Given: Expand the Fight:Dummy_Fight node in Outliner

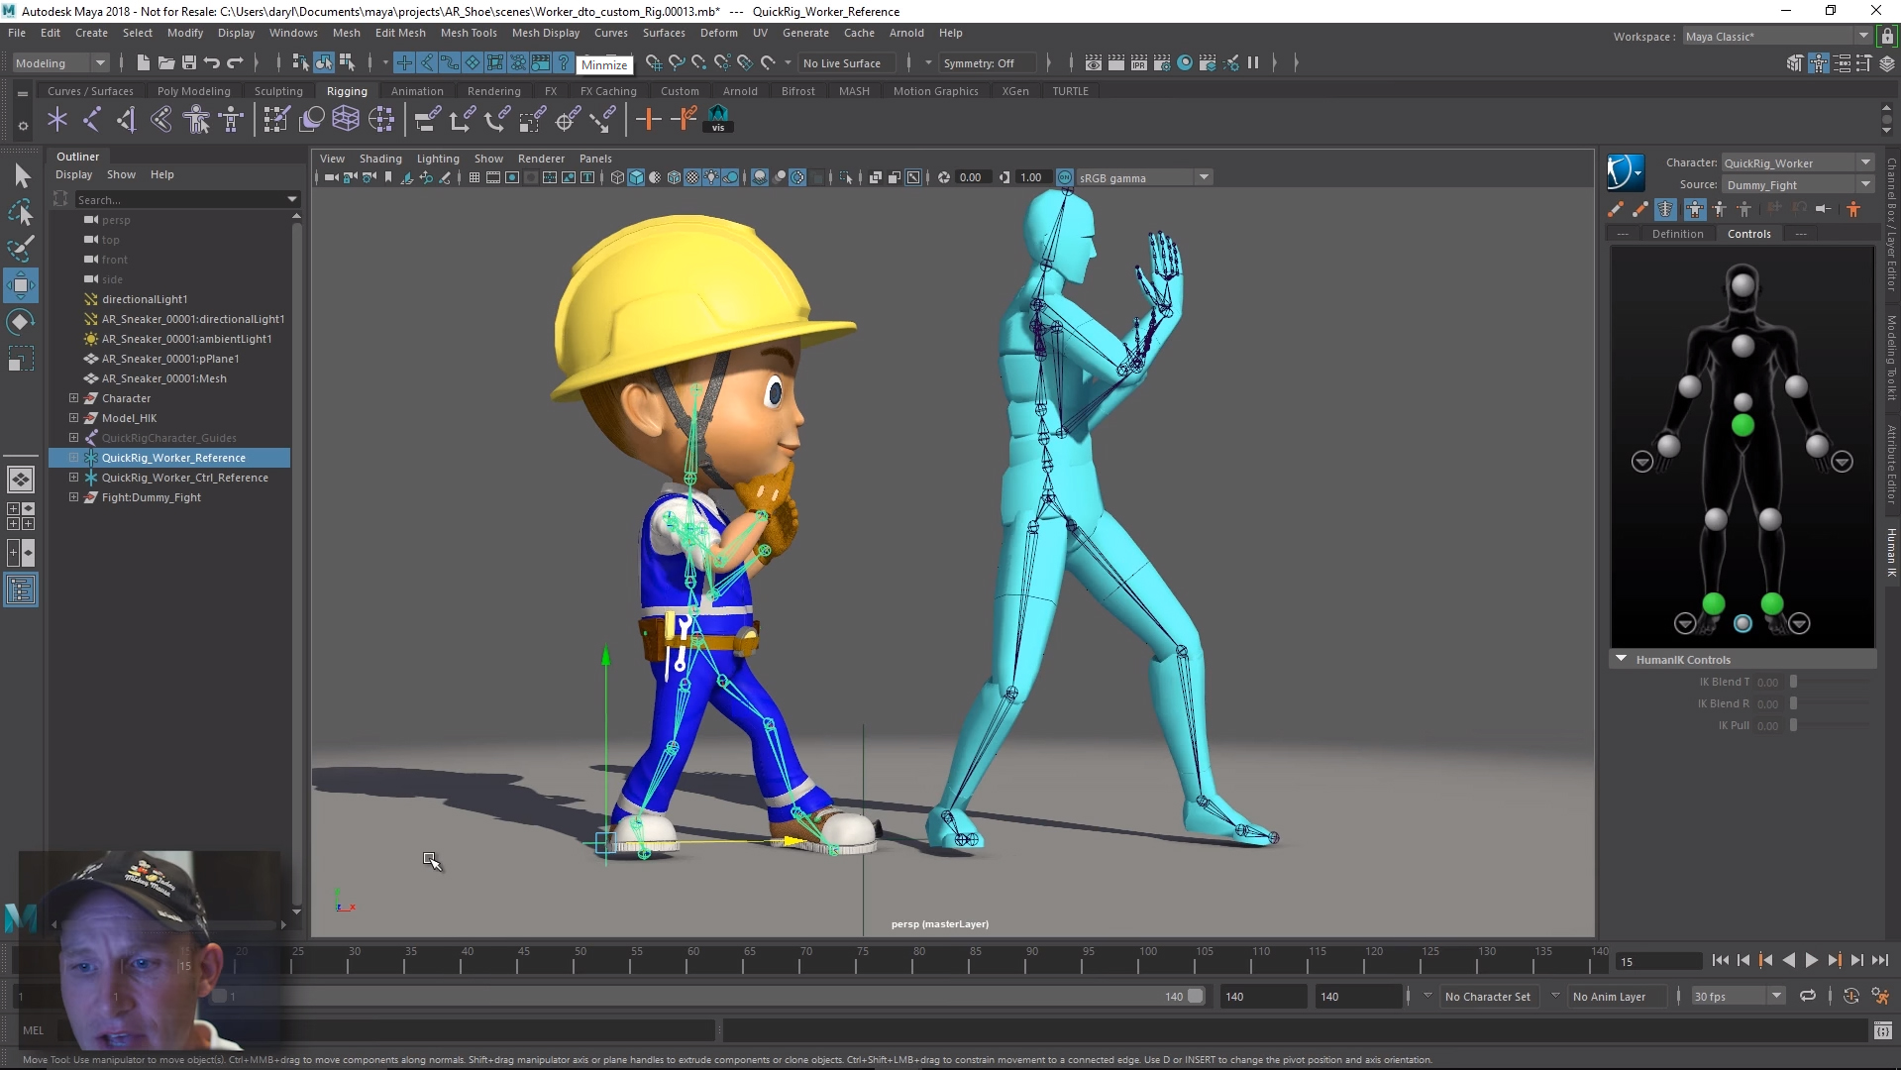Looking at the screenshot, I should pos(73,497).
